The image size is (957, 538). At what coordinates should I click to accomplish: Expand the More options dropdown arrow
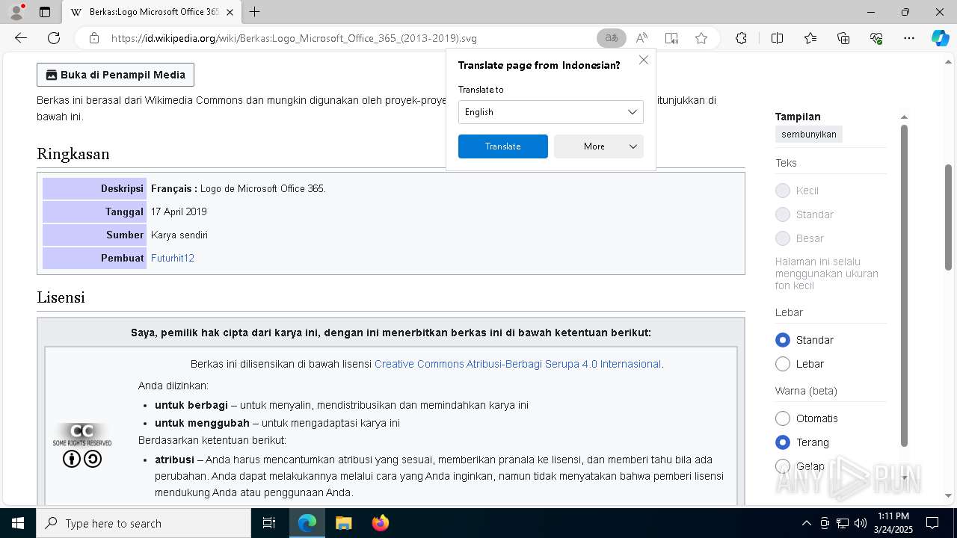(x=633, y=146)
